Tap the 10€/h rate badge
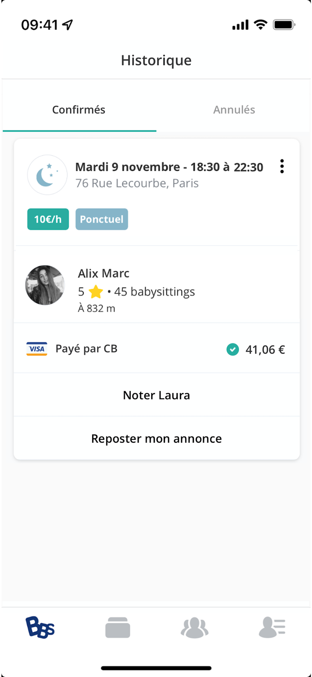Viewport: 312px width, 677px height. (x=48, y=219)
